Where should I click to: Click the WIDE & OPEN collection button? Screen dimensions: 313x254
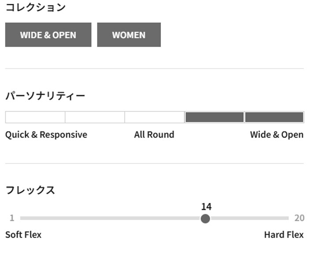point(48,35)
